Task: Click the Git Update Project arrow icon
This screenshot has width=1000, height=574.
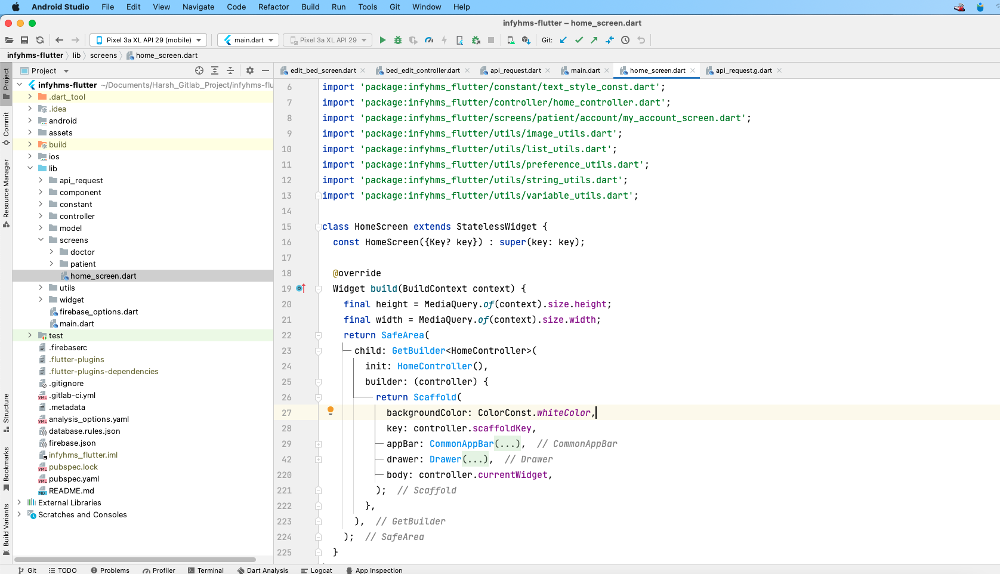Action: 563,40
